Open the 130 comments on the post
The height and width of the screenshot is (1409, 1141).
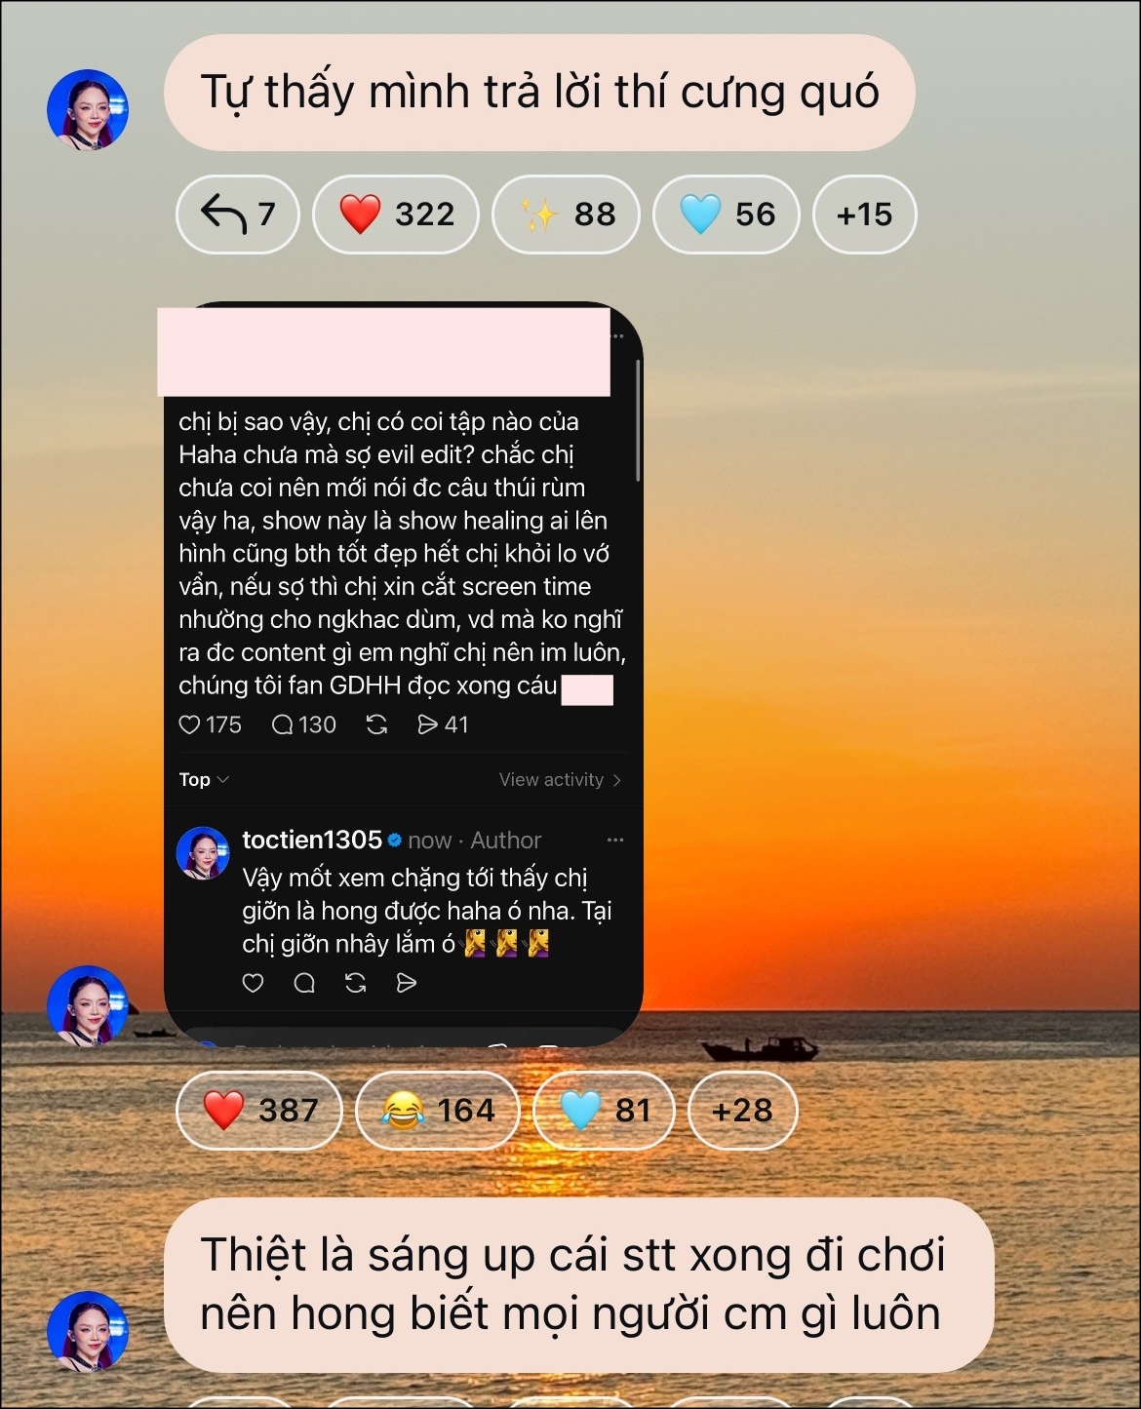[303, 724]
